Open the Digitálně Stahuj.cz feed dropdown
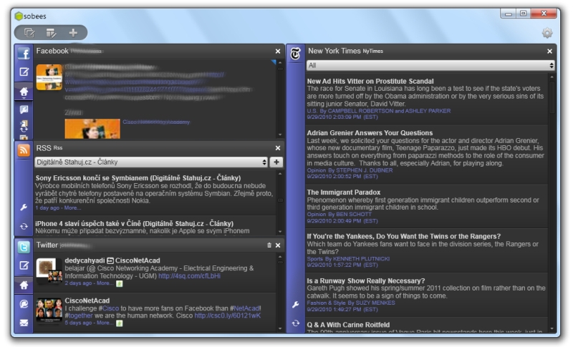The image size is (573, 347). [151, 162]
